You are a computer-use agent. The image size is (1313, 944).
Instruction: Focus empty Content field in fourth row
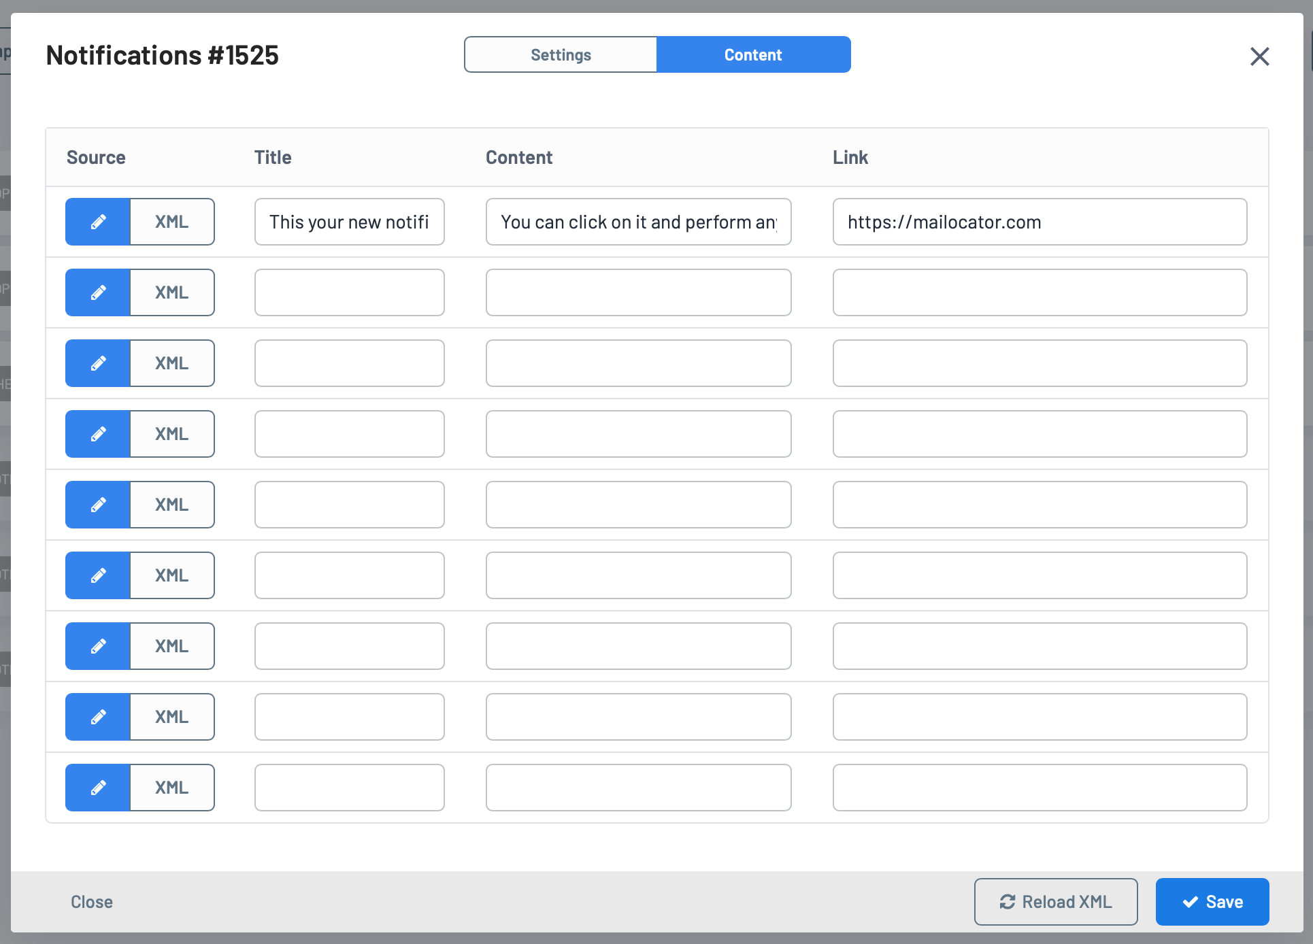(639, 434)
